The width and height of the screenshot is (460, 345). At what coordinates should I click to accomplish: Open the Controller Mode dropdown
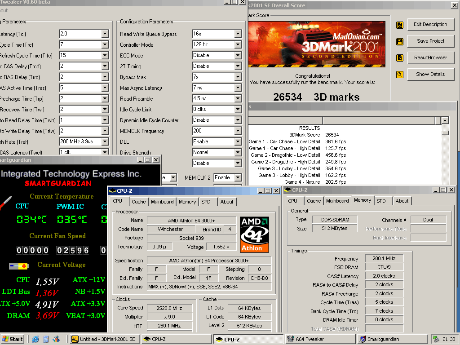pyautogui.click(x=238, y=44)
